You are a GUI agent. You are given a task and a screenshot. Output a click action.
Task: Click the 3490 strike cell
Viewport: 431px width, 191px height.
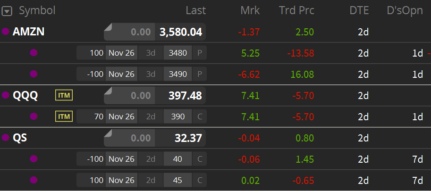tap(178, 74)
